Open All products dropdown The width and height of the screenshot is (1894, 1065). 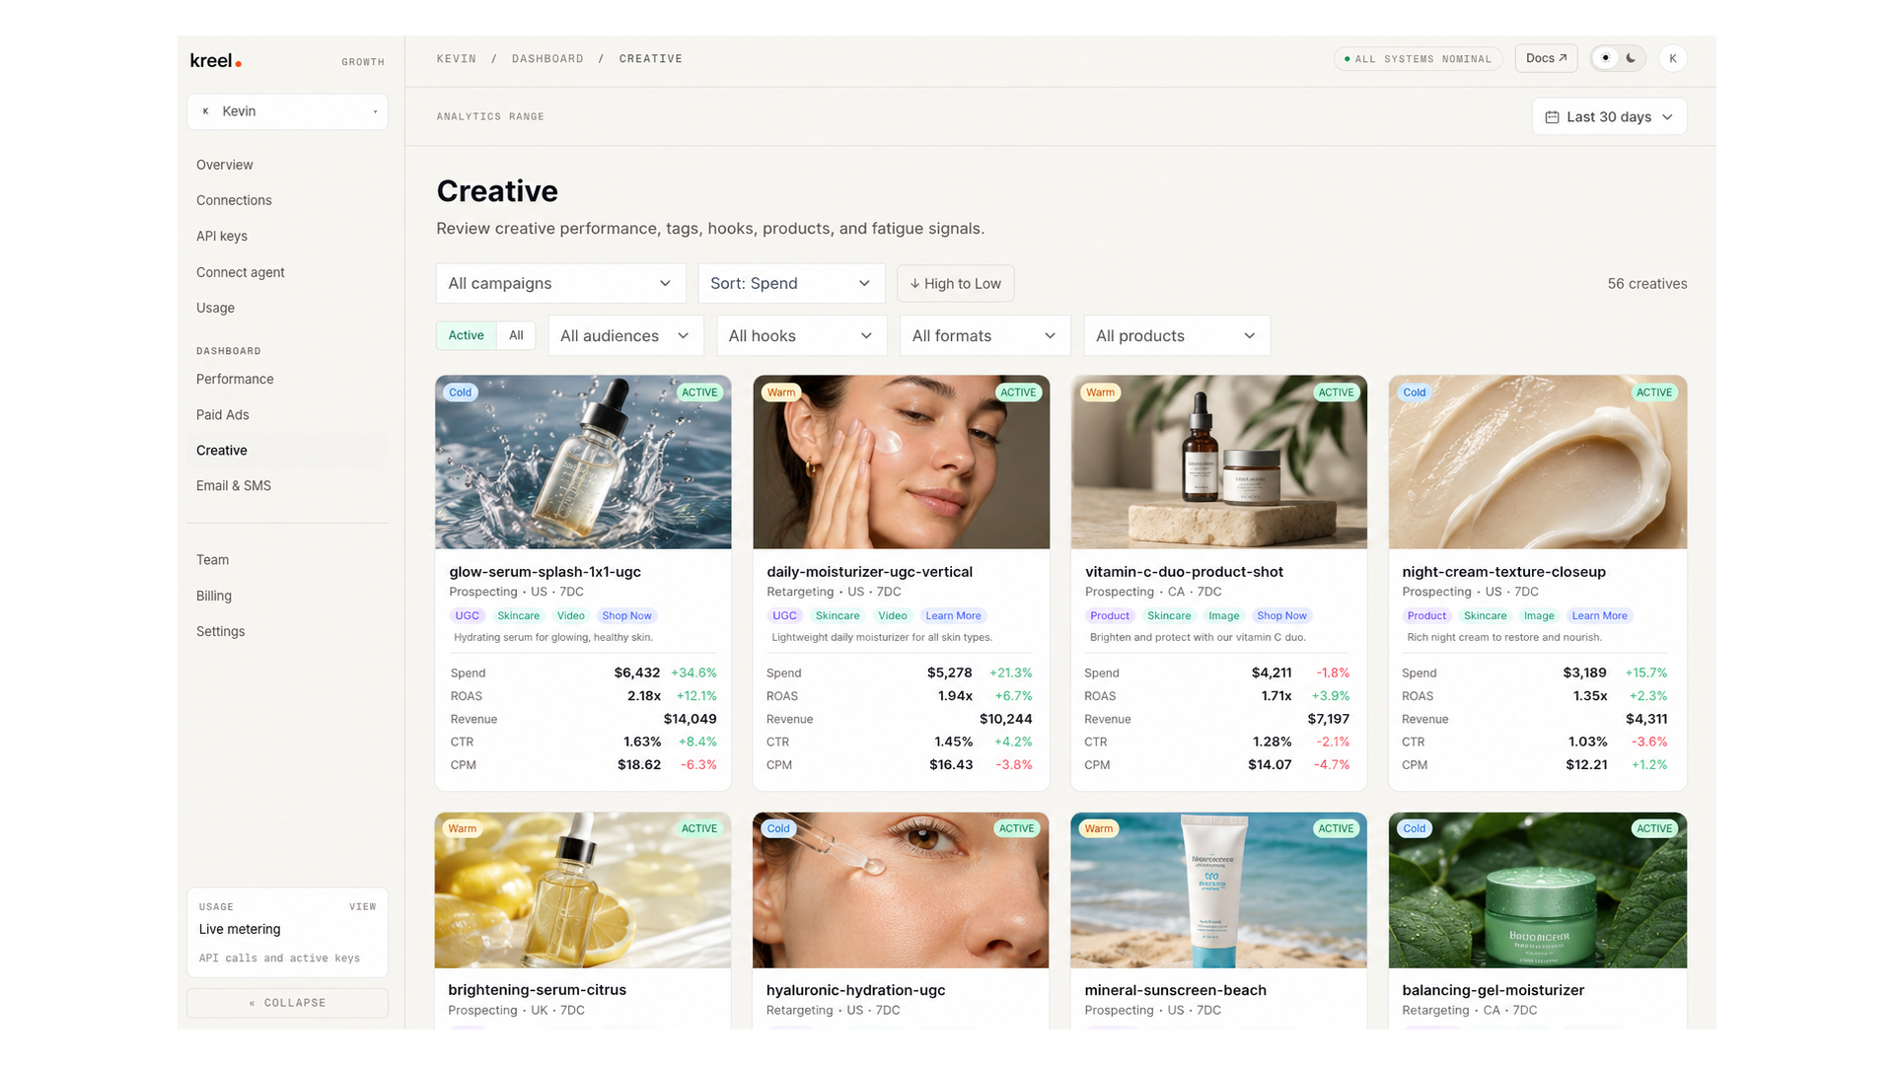coord(1176,335)
